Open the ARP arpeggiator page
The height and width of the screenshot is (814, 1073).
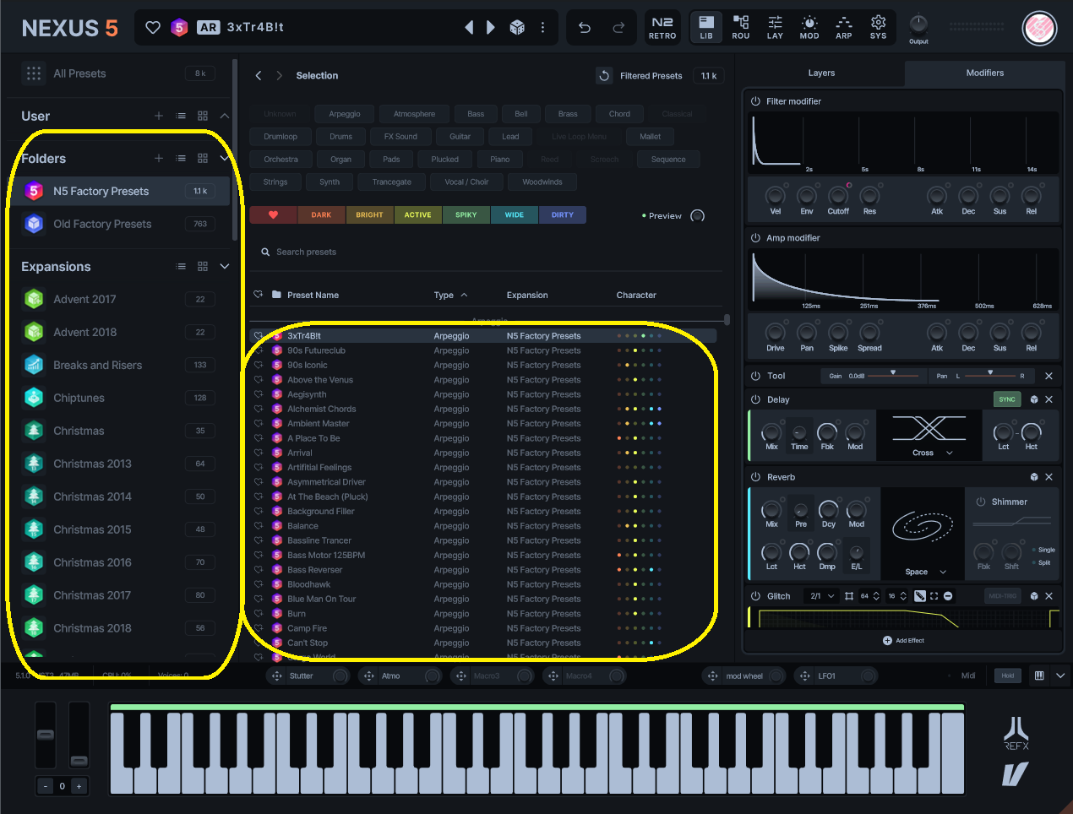pos(843,27)
